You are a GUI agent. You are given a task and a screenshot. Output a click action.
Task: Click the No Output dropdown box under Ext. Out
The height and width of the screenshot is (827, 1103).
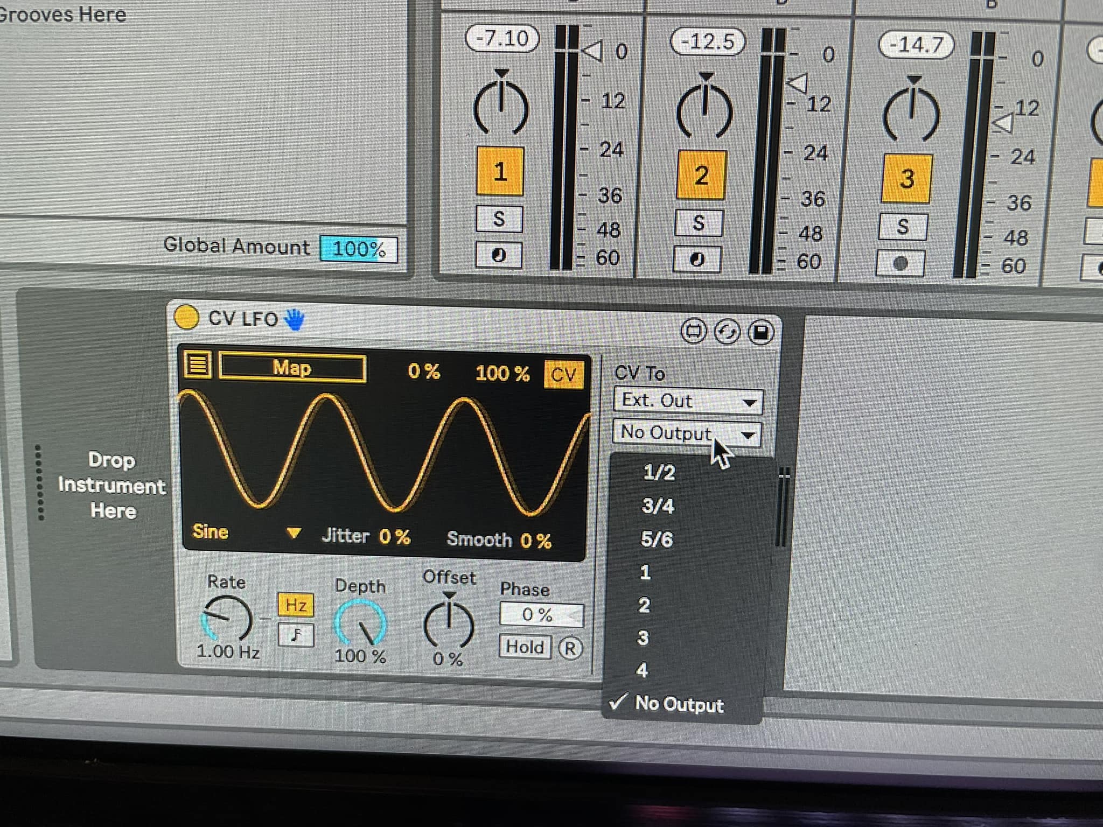point(687,433)
